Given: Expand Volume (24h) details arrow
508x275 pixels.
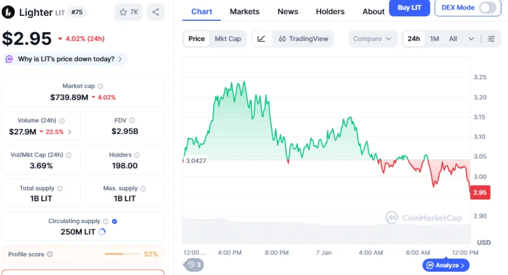Looking at the screenshot, I should pyautogui.click(x=69, y=132).
